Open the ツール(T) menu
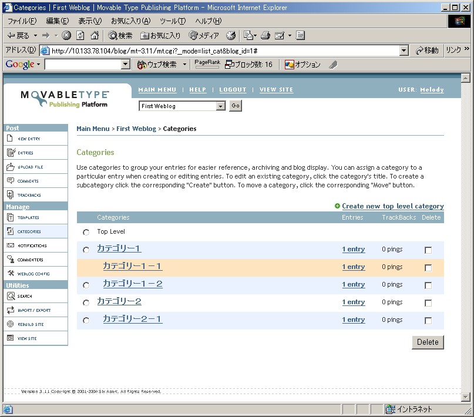The image size is (474, 417). tap(173, 21)
